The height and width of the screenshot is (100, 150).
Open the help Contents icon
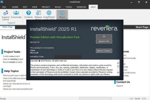pos(29,14)
